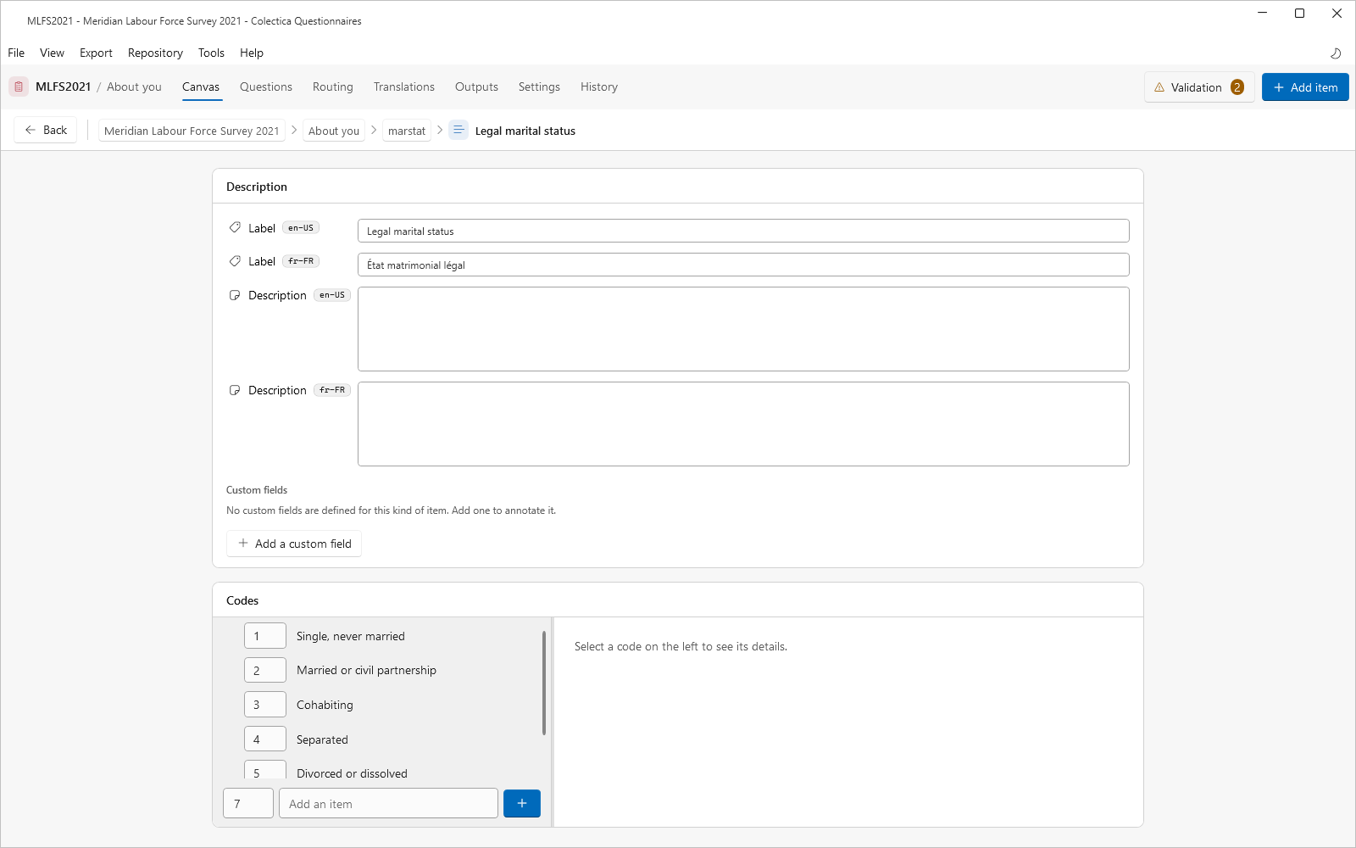Select the Divorced or dissolved code

(x=352, y=773)
